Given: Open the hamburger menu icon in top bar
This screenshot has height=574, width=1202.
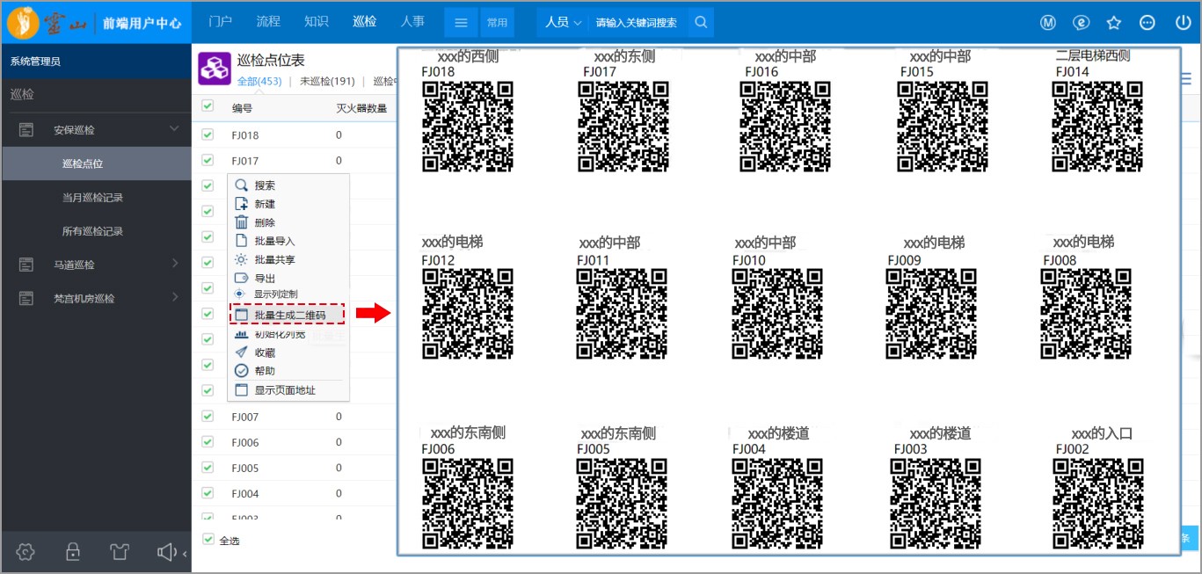Looking at the screenshot, I should pos(462,23).
